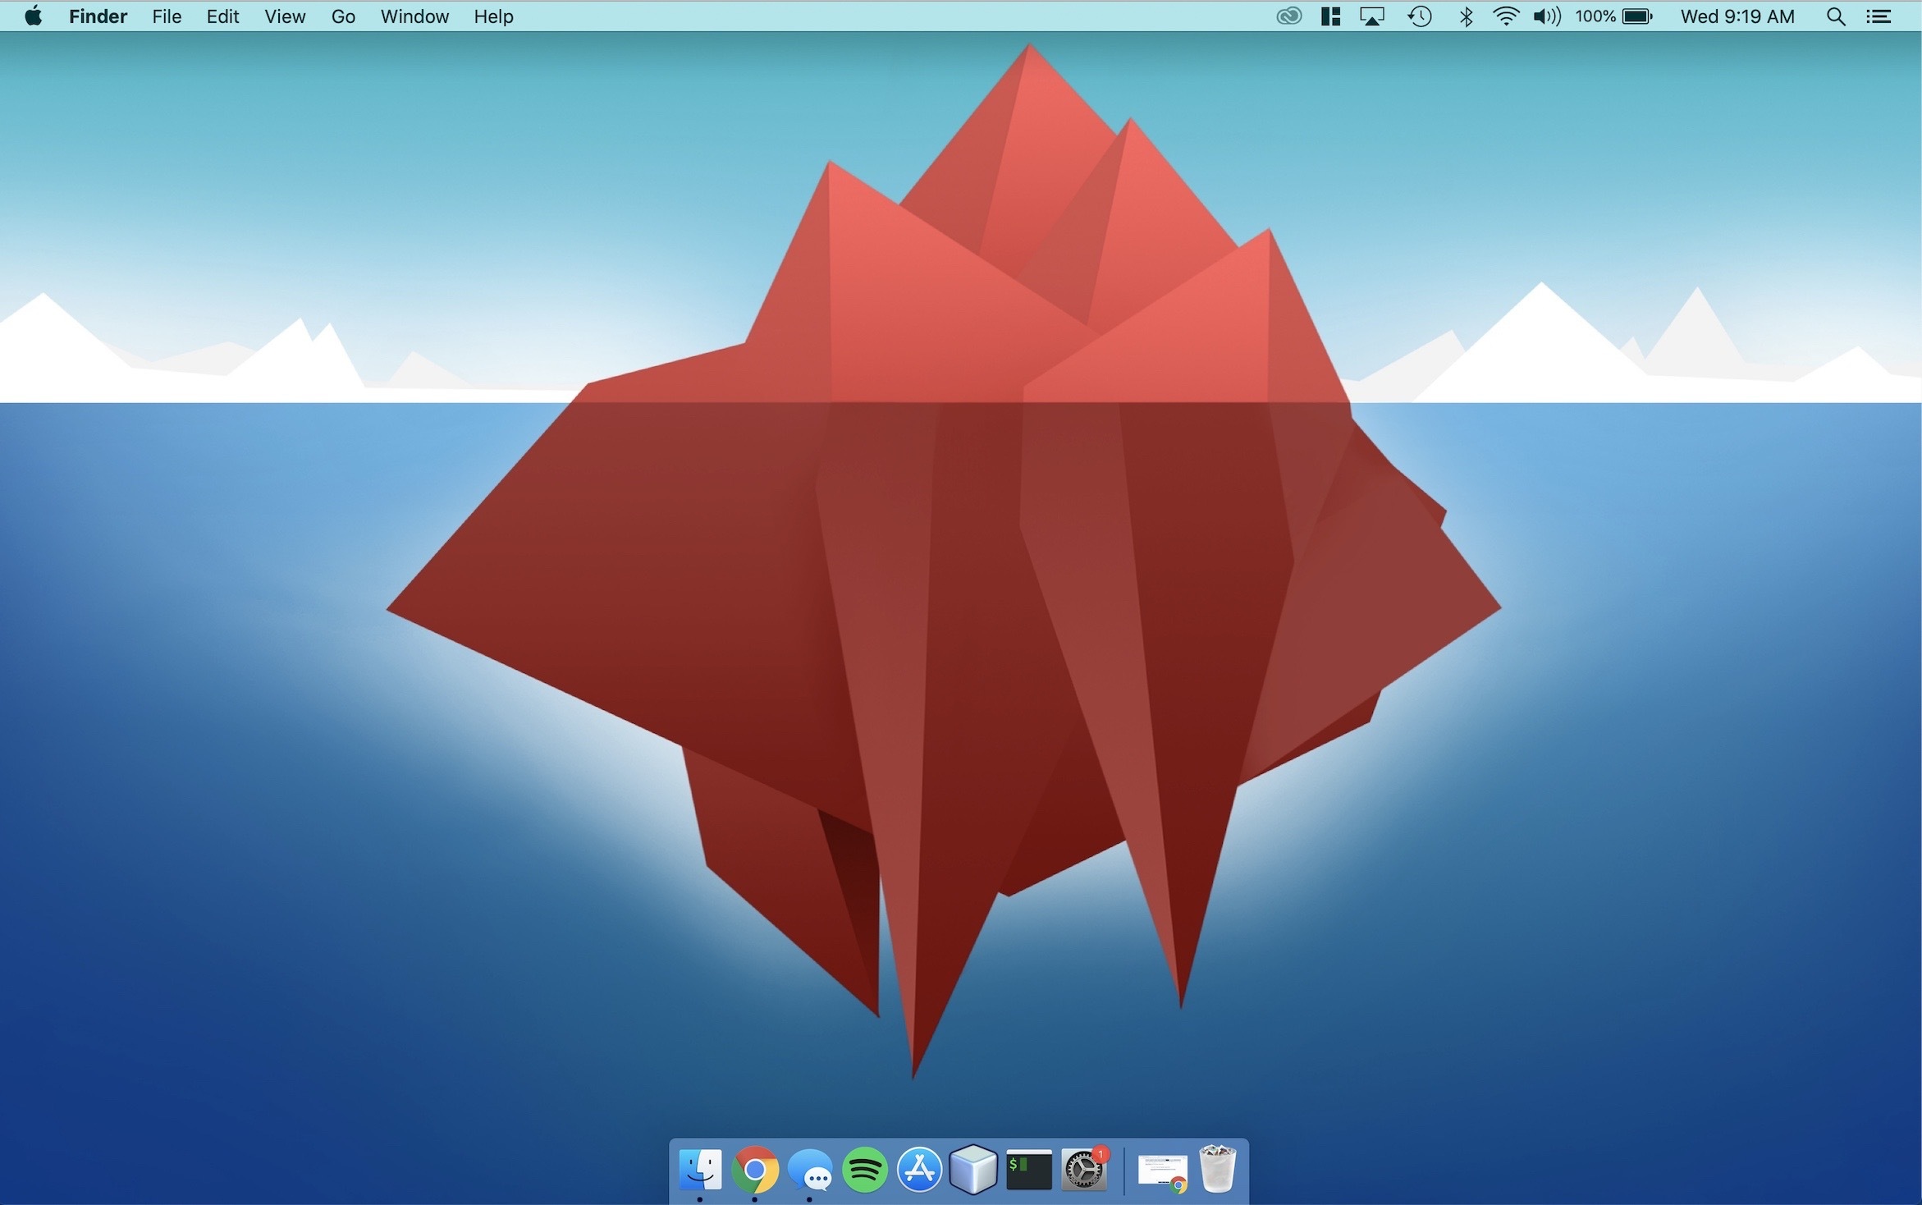
Task: Click the white cube app in Dock
Action: pos(973,1169)
